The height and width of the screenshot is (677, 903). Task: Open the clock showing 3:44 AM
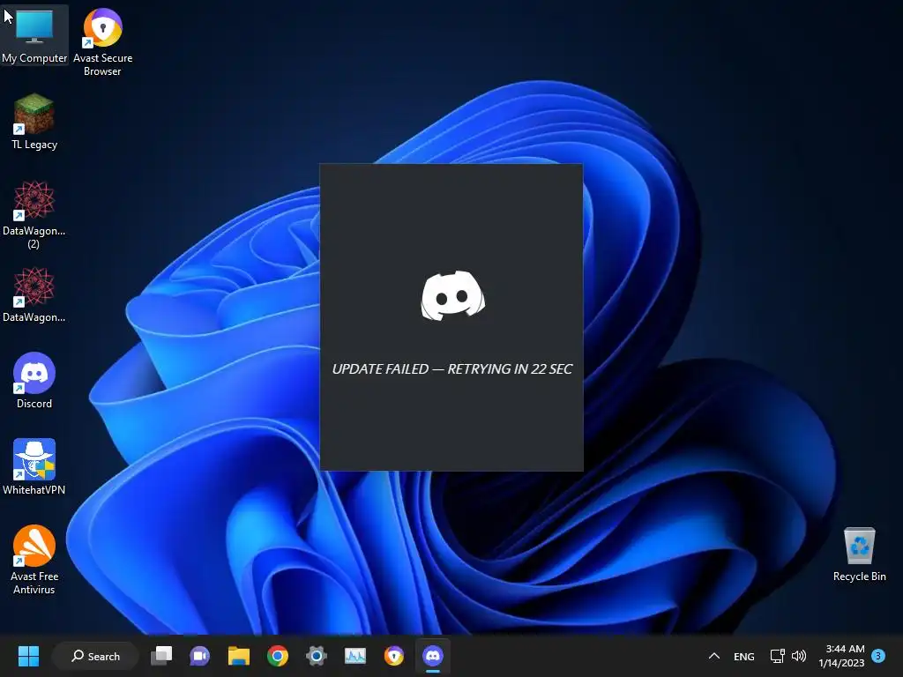841,656
